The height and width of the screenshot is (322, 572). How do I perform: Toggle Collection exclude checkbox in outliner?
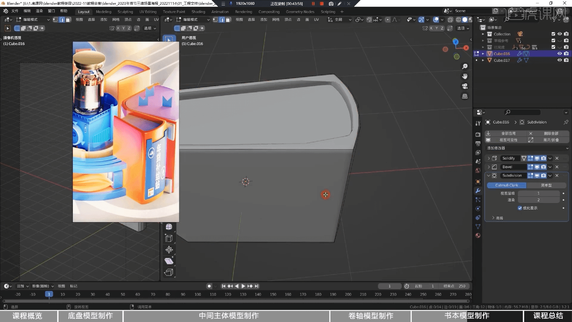pos(553,34)
